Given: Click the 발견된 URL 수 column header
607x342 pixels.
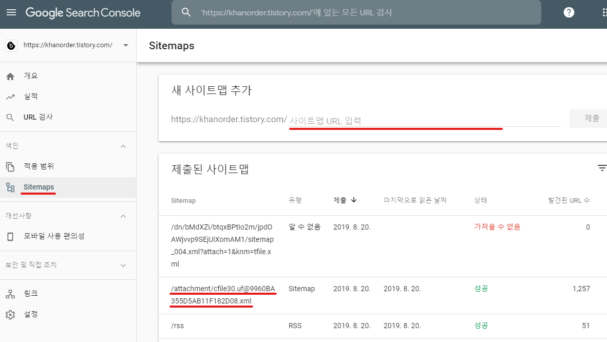Looking at the screenshot, I should (568, 200).
